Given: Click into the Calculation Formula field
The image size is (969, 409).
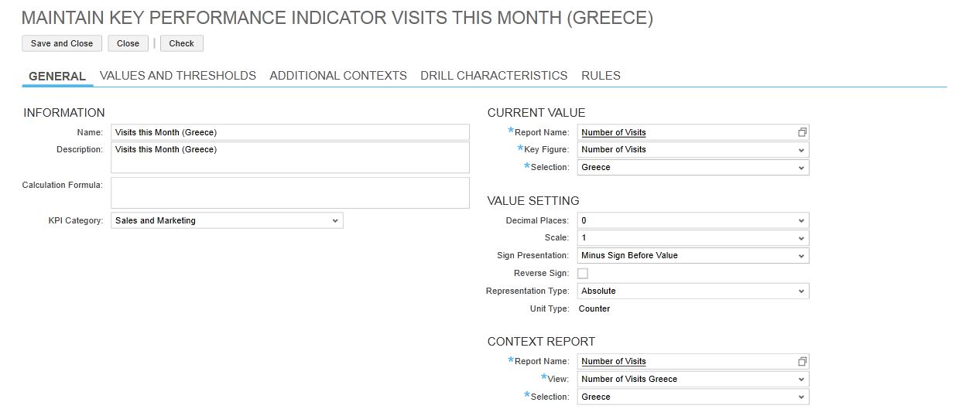Looking at the screenshot, I should tap(290, 193).
